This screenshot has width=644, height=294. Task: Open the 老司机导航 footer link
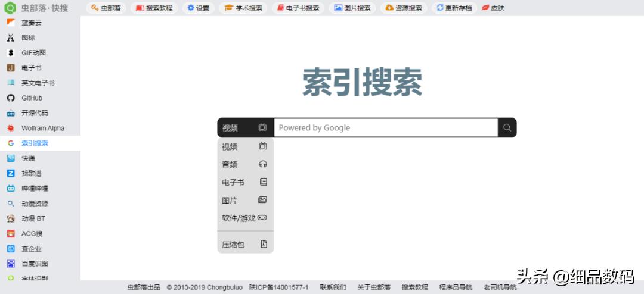[500, 287]
